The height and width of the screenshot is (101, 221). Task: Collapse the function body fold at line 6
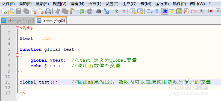coord(17,55)
